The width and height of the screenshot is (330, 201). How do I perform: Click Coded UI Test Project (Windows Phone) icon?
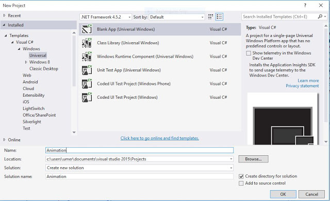(87, 84)
